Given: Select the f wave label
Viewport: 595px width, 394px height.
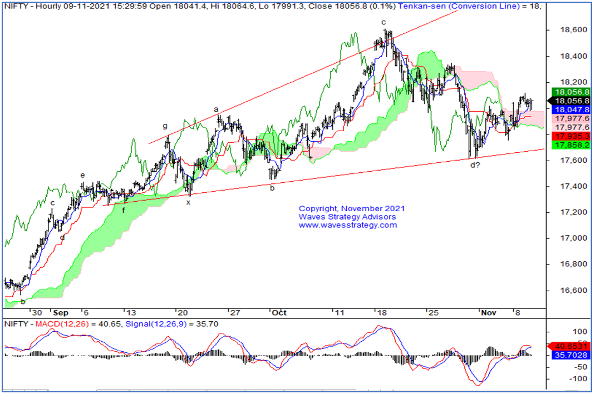Looking at the screenshot, I should [124, 210].
